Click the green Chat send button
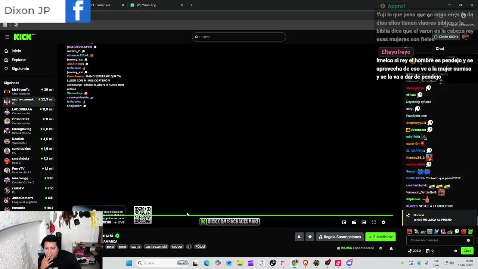The image size is (478, 269). point(467,251)
